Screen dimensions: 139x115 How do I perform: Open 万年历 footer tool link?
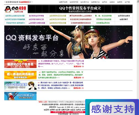61,102
